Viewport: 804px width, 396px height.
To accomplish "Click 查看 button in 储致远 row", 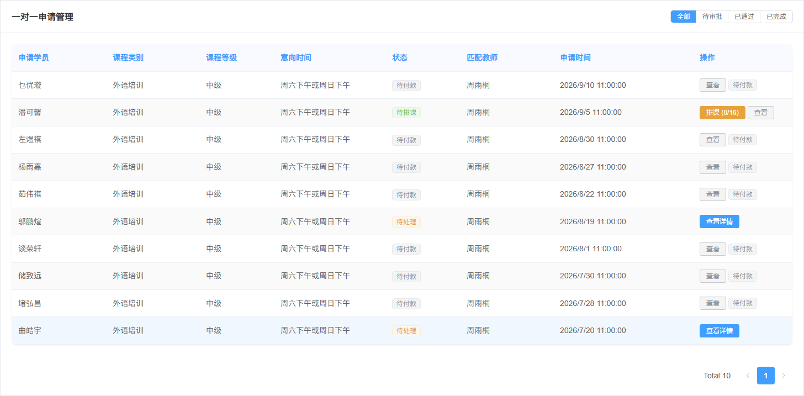I will click(x=713, y=276).
